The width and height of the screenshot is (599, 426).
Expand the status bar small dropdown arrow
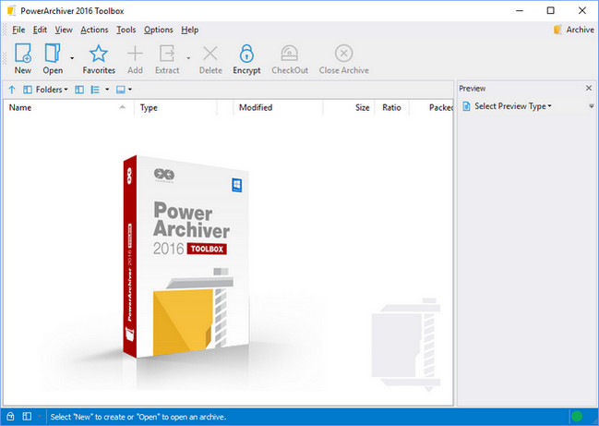coord(39,415)
